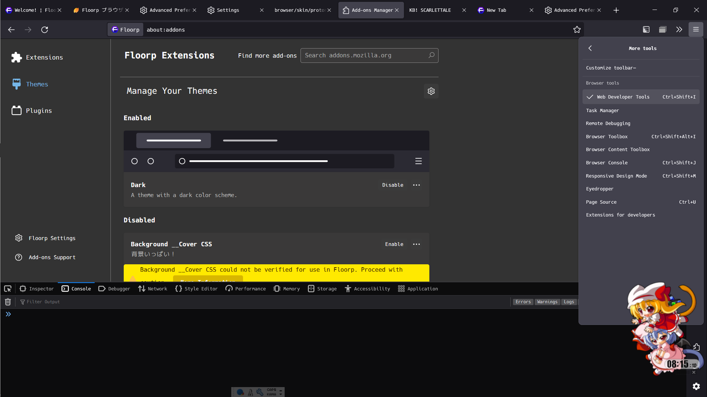Image resolution: width=707 pixels, height=397 pixels.
Task: Disable the Dark theme
Action: point(393,185)
